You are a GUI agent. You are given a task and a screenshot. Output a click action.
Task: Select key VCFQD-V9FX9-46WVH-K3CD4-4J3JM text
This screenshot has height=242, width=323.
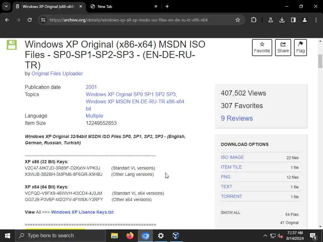(63, 193)
